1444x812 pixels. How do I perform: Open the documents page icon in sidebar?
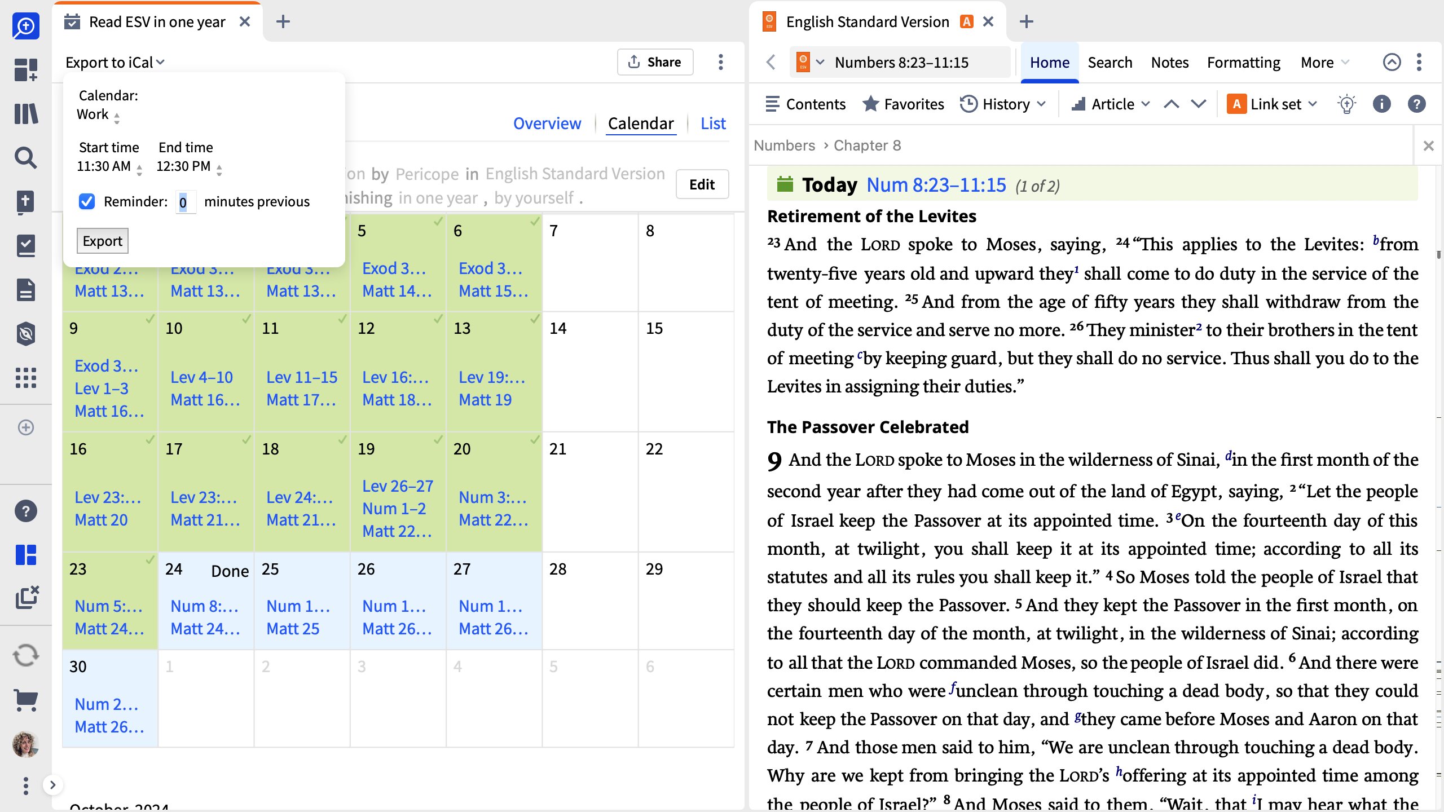[x=25, y=290]
